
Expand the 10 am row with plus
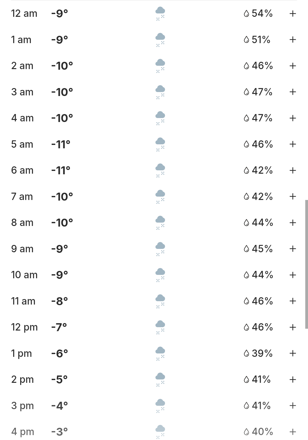[x=293, y=275]
